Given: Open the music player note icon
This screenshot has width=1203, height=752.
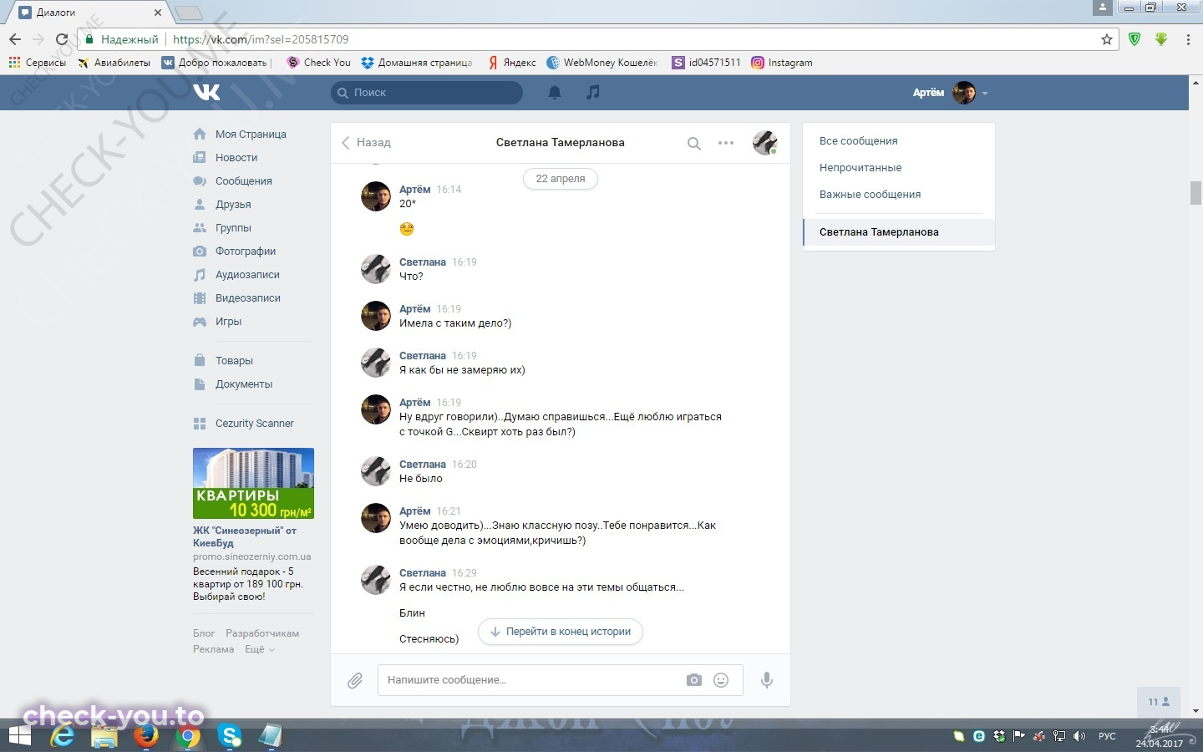Looking at the screenshot, I should [x=593, y=92].
